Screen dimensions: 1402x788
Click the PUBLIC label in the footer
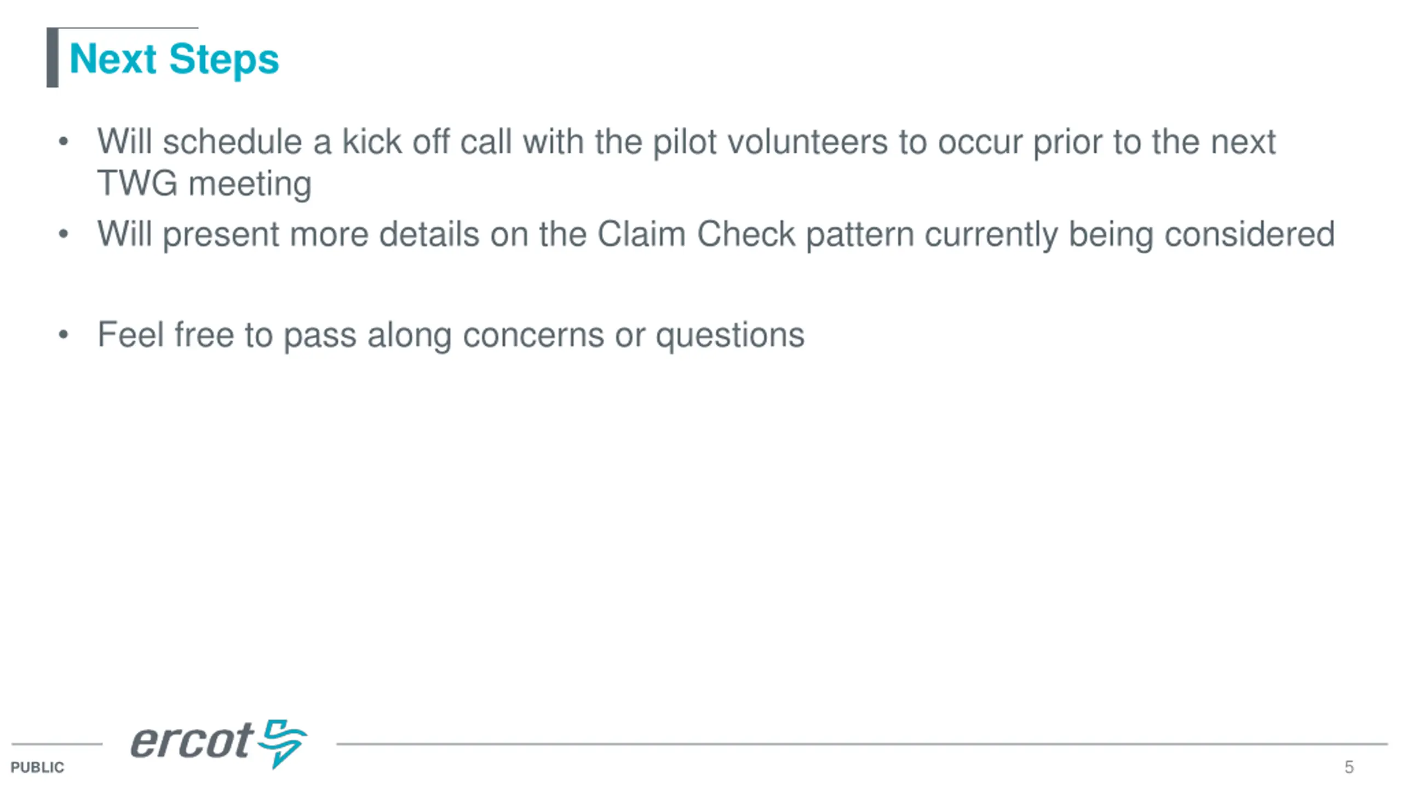pos(37,767)
